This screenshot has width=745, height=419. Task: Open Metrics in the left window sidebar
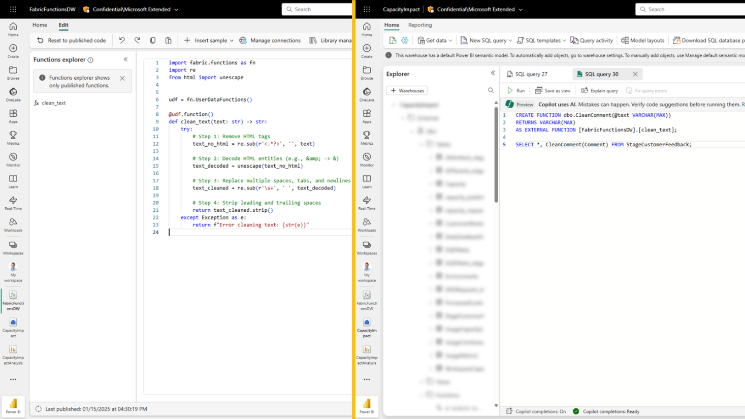tap(13, 138)
